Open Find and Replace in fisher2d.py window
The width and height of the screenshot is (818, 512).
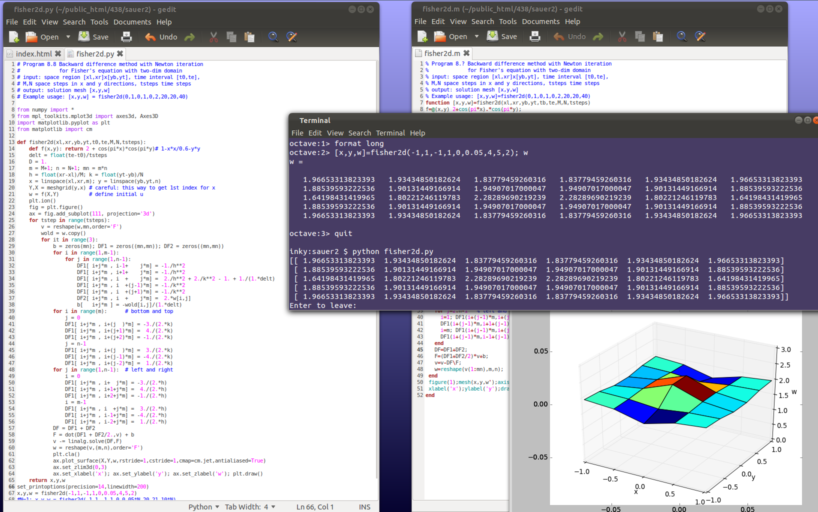pyautogui.click(x=291, y=37)
